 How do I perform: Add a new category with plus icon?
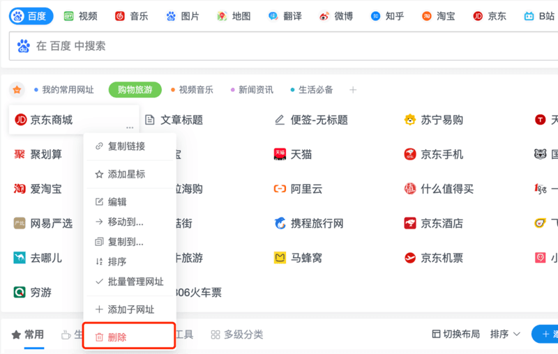point(353,90)
